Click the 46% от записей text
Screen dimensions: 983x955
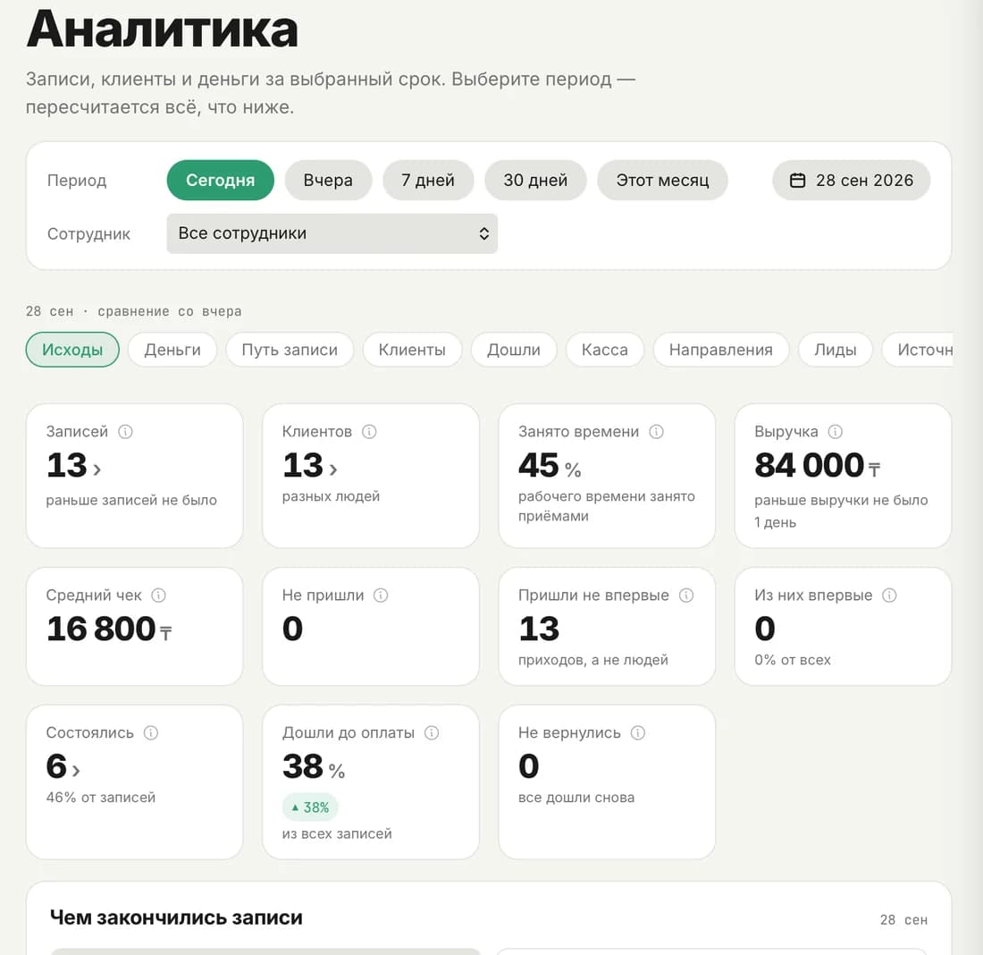tap(100, 798)
